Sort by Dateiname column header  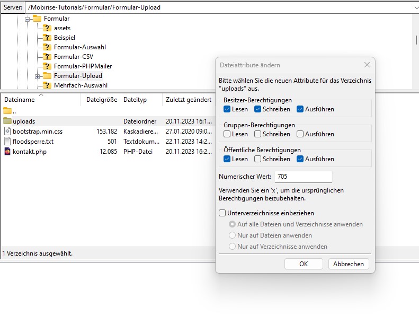coord(41,100)
